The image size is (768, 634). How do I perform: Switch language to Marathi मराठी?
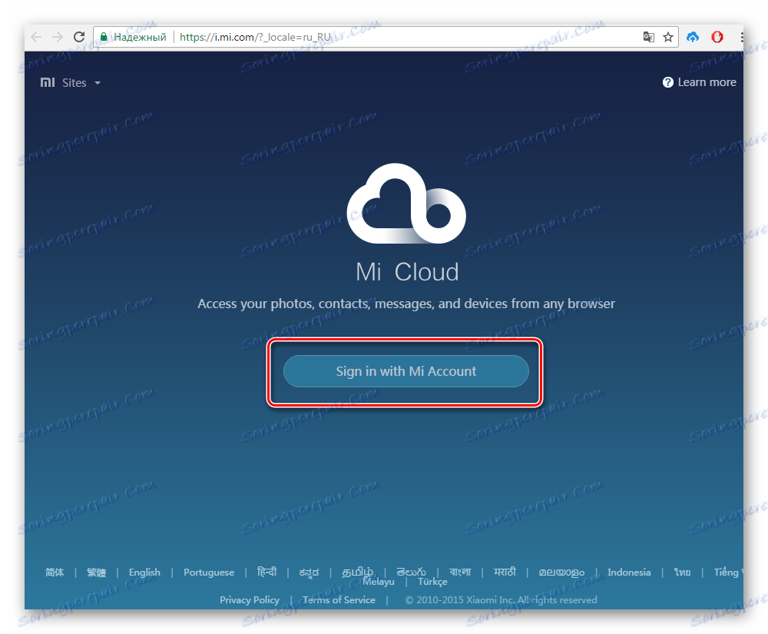505,572
